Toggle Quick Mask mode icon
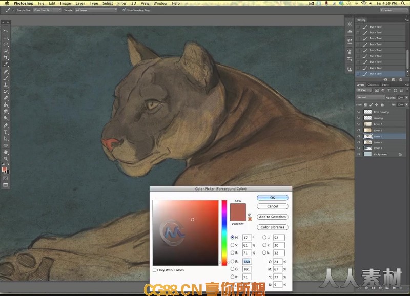This screenshot has width=410, height=296. pyautogui.click(x=6, y=178)
